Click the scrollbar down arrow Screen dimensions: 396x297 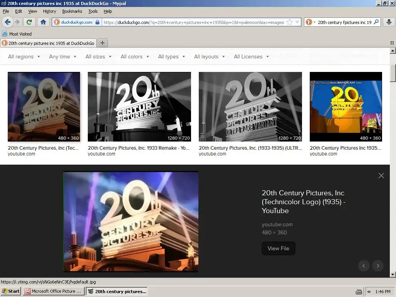pyautogui.click(x=393, y=274)
